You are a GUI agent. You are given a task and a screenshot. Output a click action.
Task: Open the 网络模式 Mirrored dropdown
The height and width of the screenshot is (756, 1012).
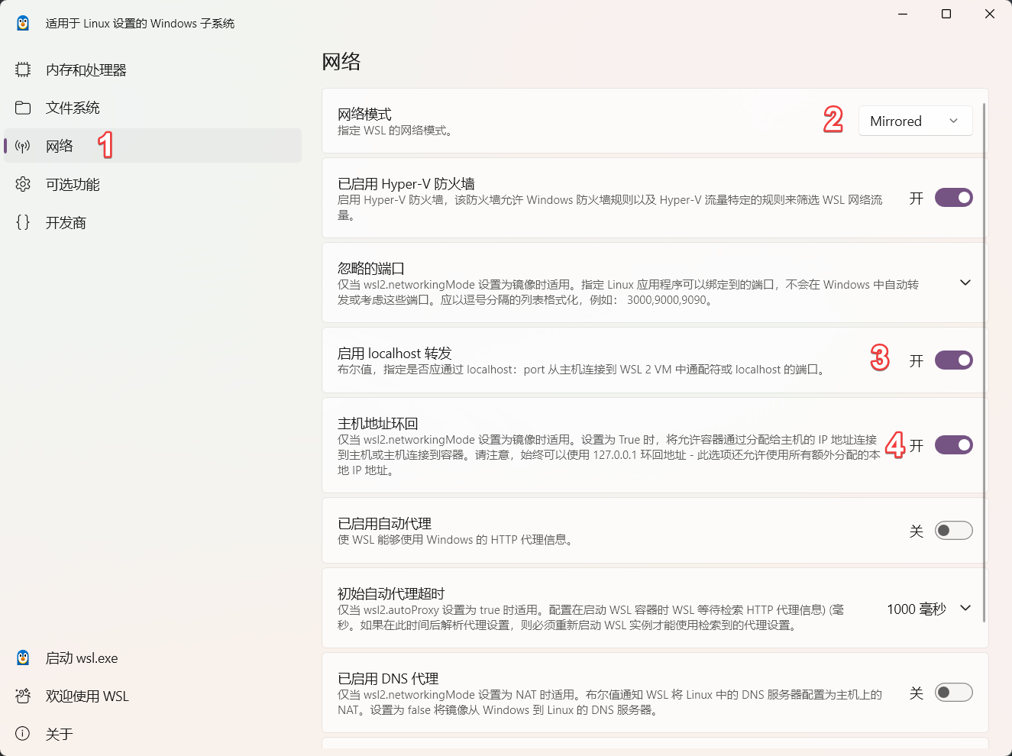point(915,121)
